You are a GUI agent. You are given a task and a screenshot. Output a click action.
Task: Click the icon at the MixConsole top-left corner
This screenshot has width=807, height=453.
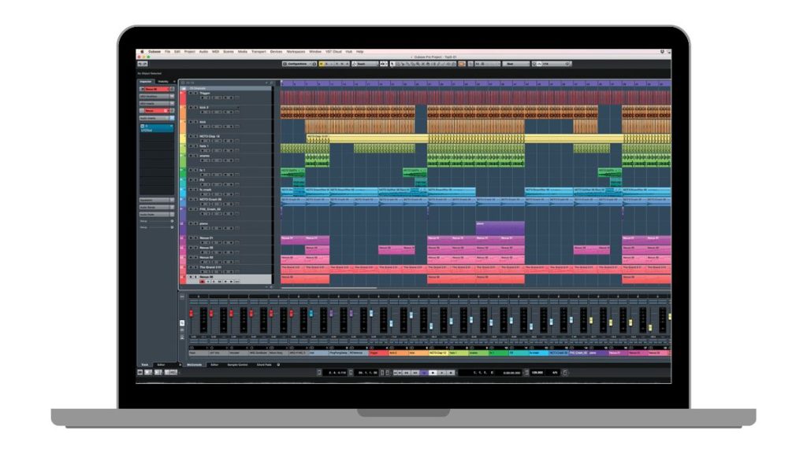(x=182, y=296)
